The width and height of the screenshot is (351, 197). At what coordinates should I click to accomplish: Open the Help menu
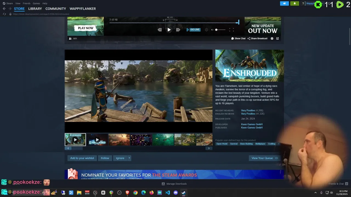45,3
